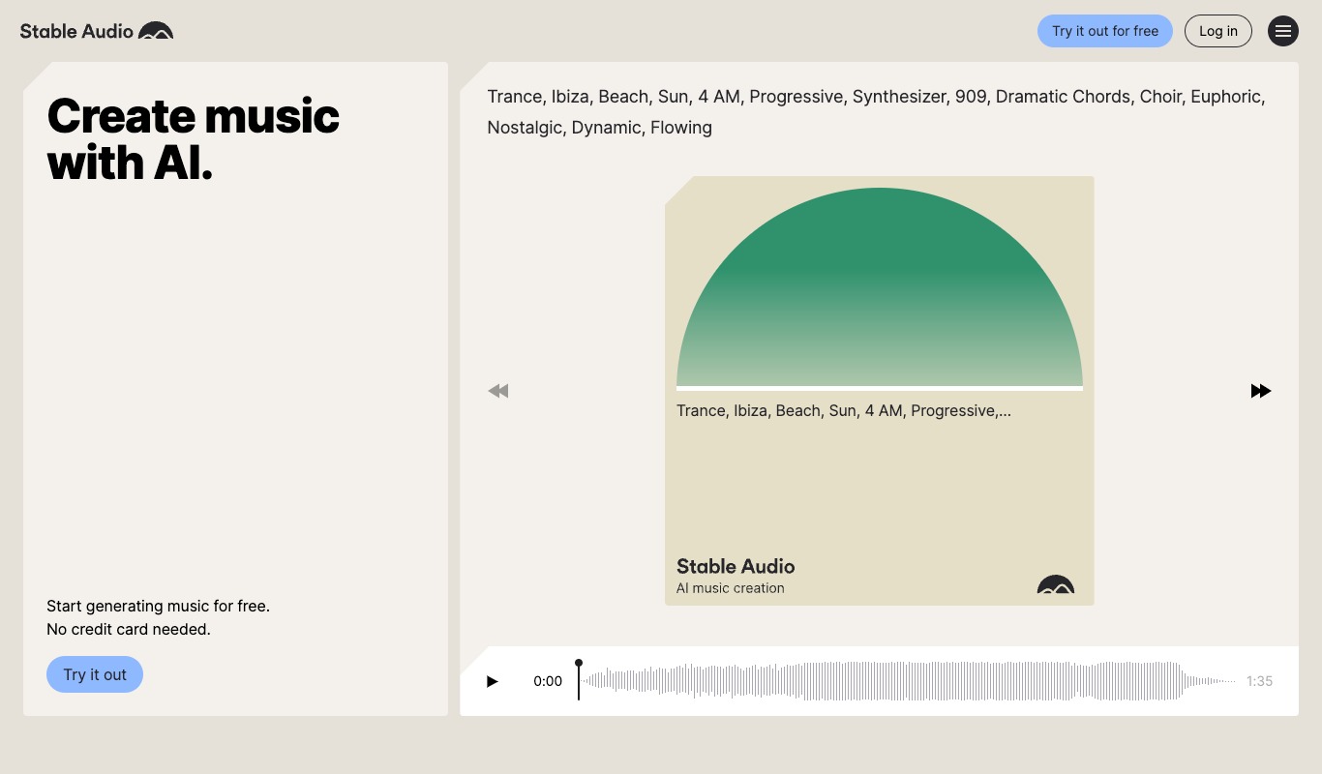Screen dimensions: 1322x774
Task: Open the hamburger menu
Action: point(1283,31)
